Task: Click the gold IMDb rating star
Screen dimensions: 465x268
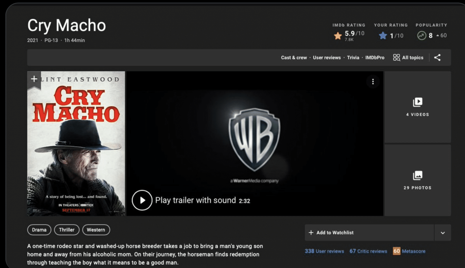Action: 338,36
